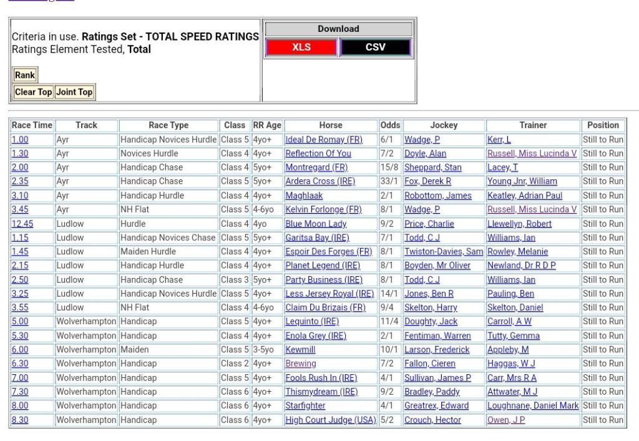Screen dimensions: 639x441
Task: Open the 12.45 Ludlow race time
Action: pyautogui.click(x=22, y=224)
